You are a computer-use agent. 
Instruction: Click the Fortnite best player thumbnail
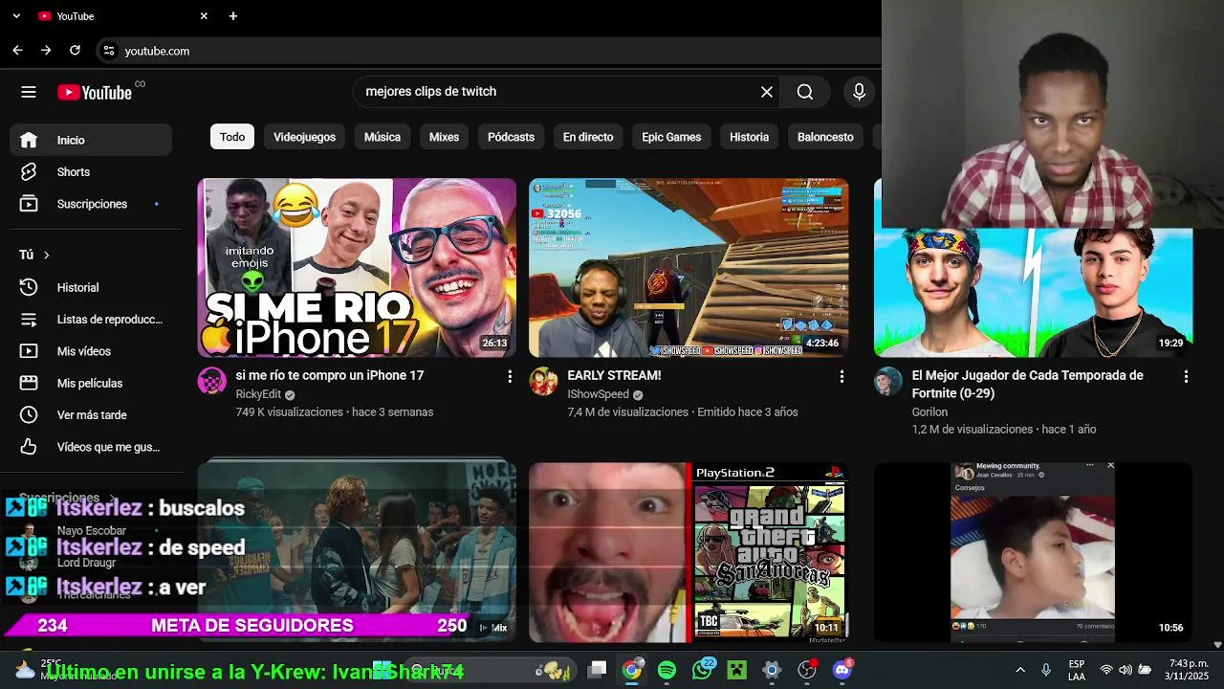click(1033, 293)
